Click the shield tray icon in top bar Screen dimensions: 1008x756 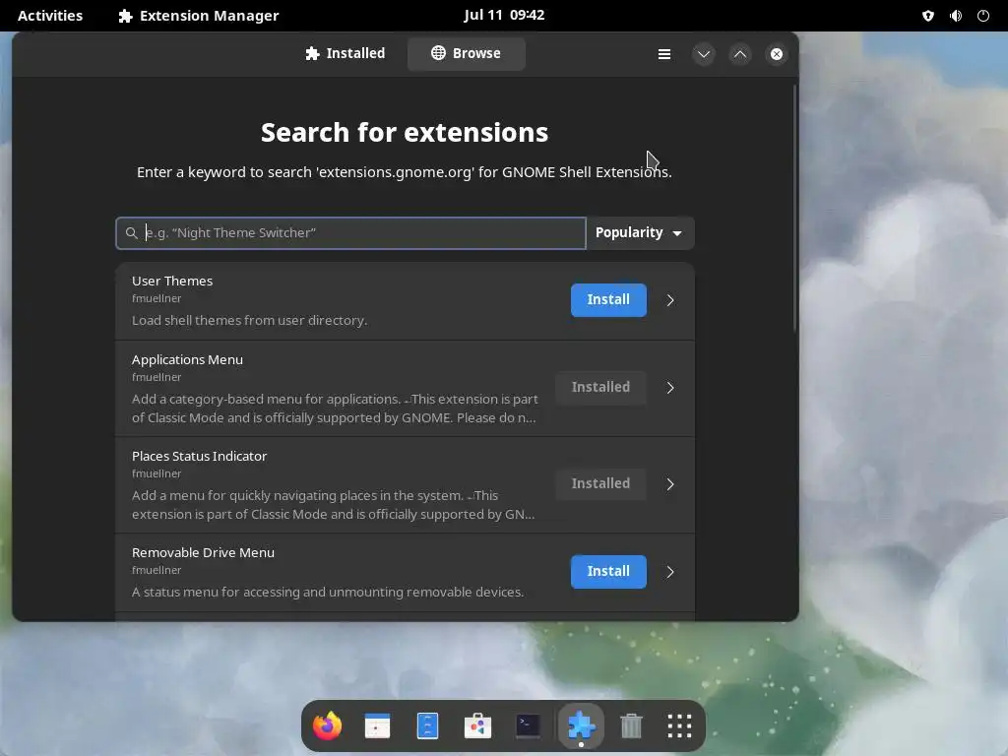click(x=927, y=16)
